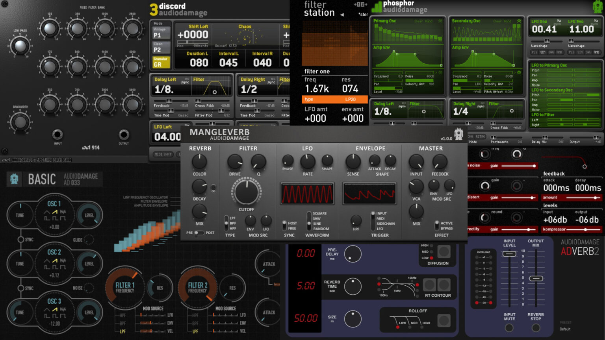
Task: Click the Phosphor robot icon in the header
Action: [598, 7]
